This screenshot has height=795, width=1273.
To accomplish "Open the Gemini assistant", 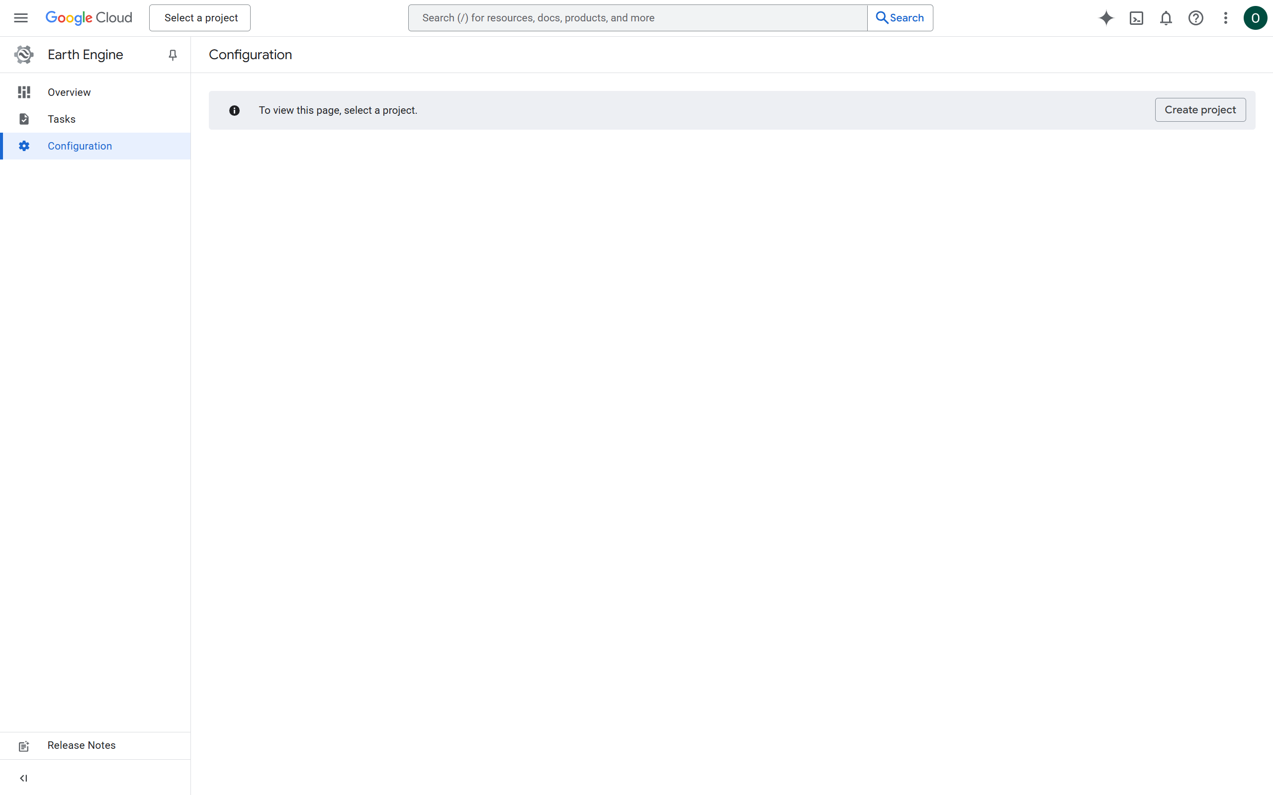I will [x=1106, y=18].
